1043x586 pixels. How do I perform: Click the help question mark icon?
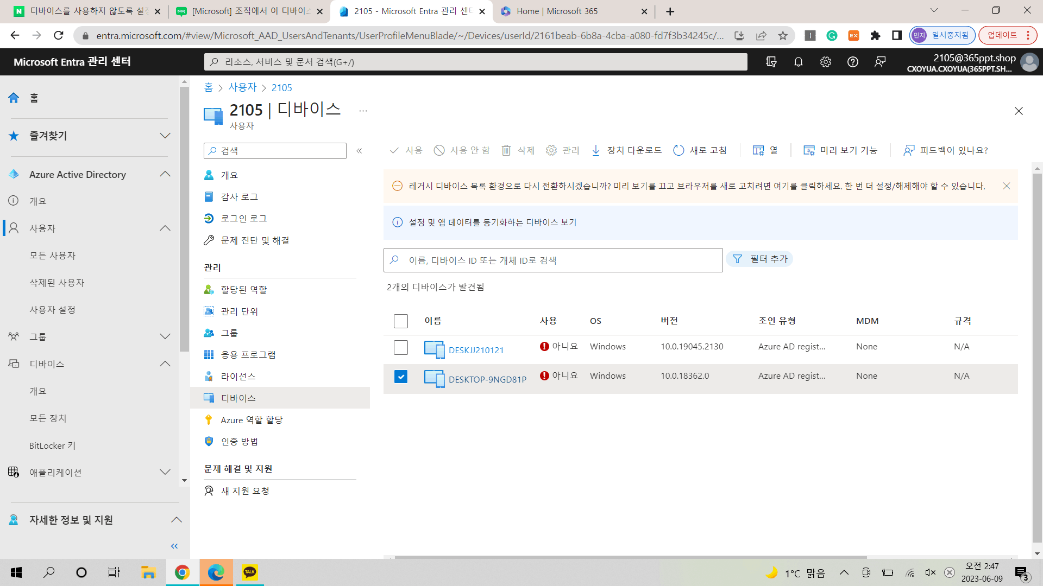pos(852,62)
